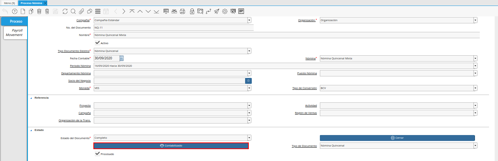Image resolution: width=498 pixels, height=161 pixels.
Task: Click the Socio del Negocio lookup icon
Action: (248, 80)
